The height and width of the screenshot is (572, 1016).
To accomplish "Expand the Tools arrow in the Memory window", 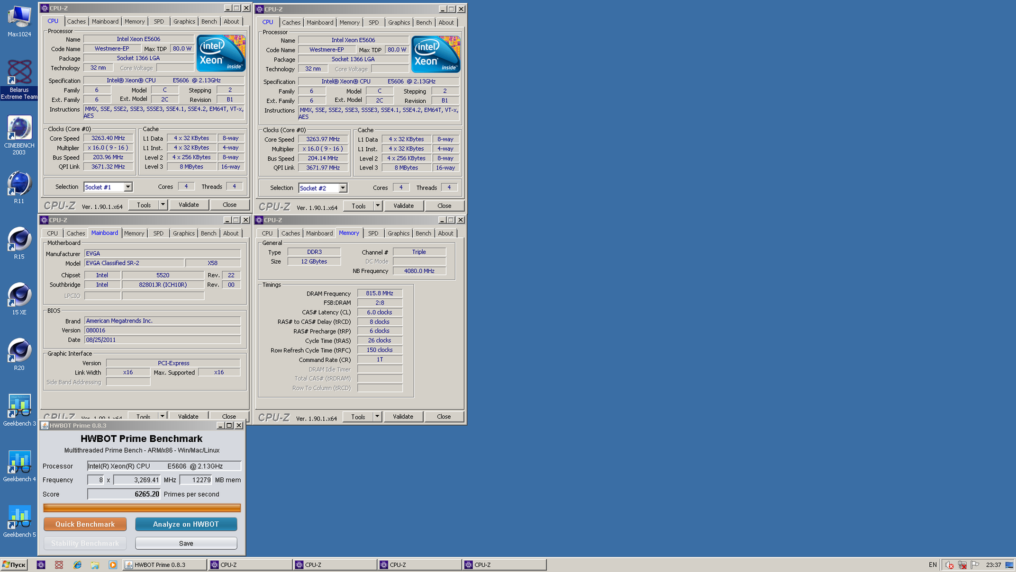I will point(377,417).
